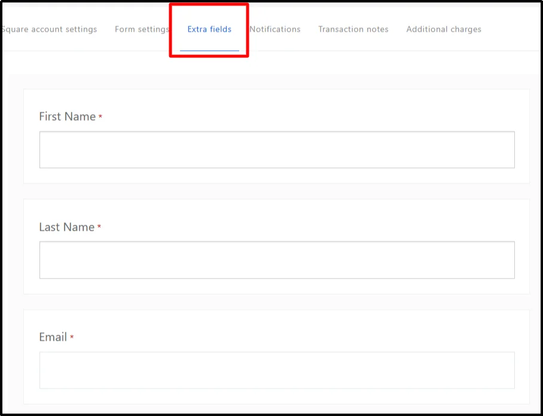Screen dimensions: 543x416
Task: Click the First Name field card
Action: click(276, 136)
